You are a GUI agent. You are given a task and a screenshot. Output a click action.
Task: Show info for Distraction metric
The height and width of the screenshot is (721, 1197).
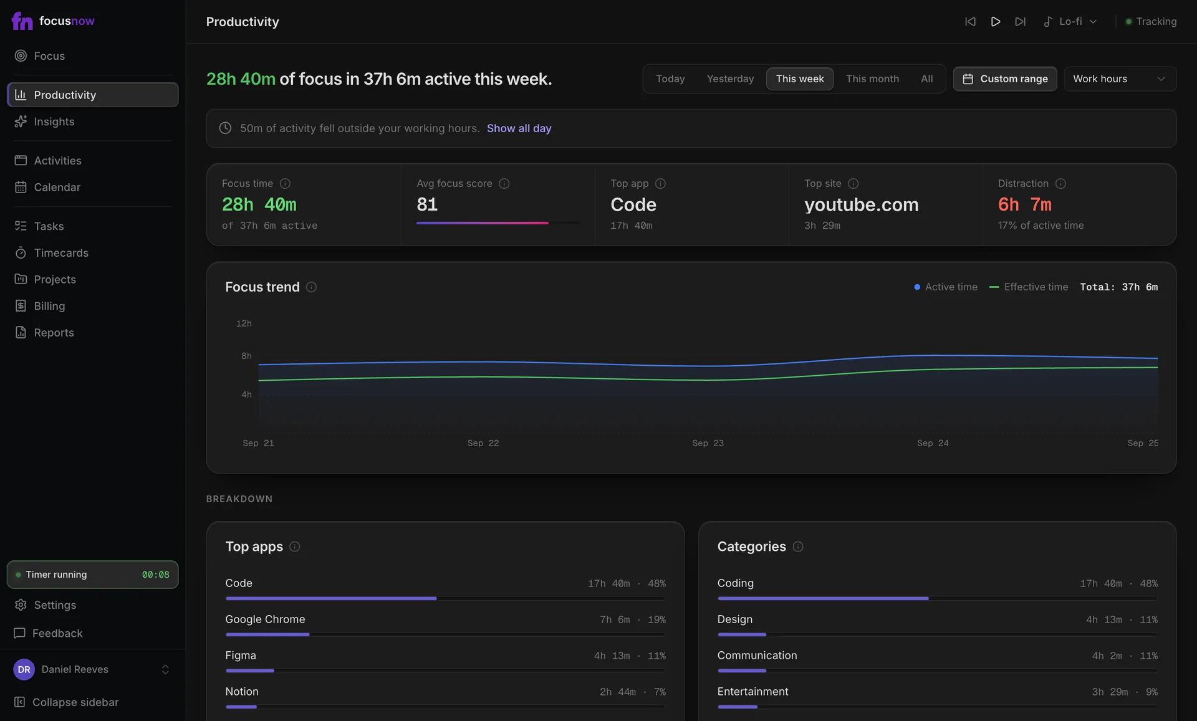pyautogui.click(x=1060, y=184)
